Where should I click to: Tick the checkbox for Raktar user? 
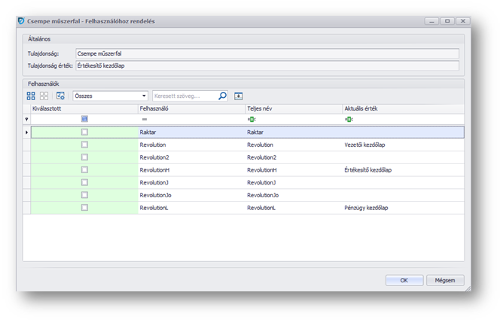click(84, 132)
